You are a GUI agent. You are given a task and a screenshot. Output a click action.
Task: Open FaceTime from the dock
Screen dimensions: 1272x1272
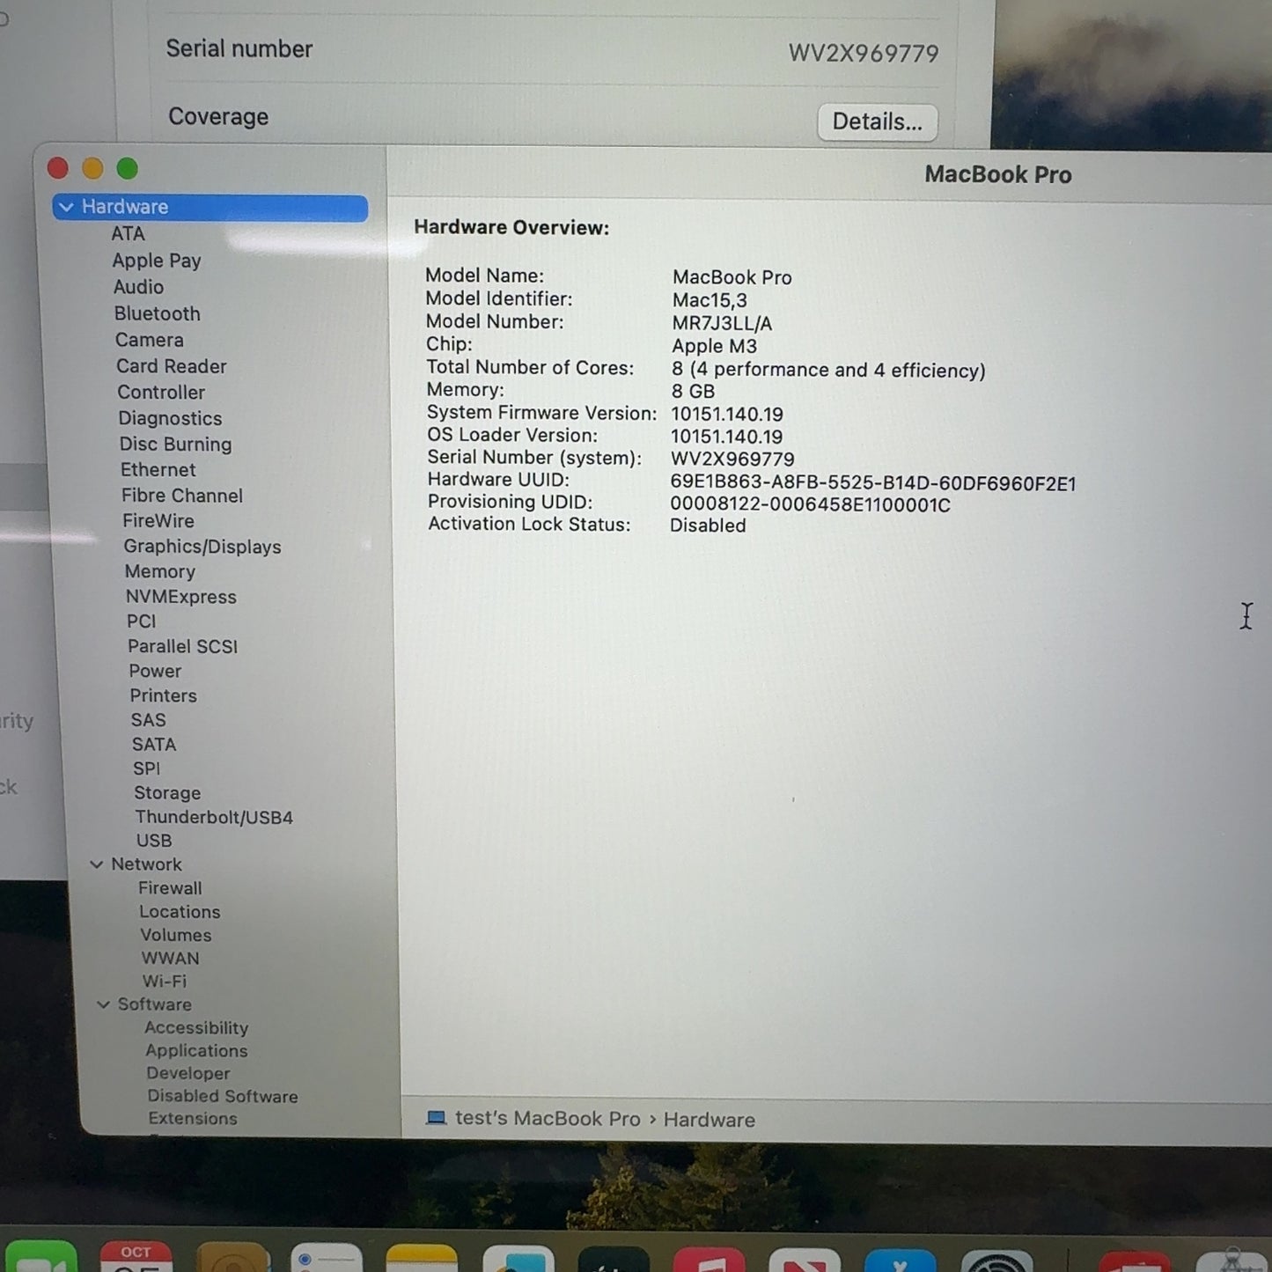40,1257
